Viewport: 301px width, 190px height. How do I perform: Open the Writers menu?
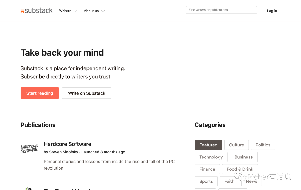pos(65,11)
